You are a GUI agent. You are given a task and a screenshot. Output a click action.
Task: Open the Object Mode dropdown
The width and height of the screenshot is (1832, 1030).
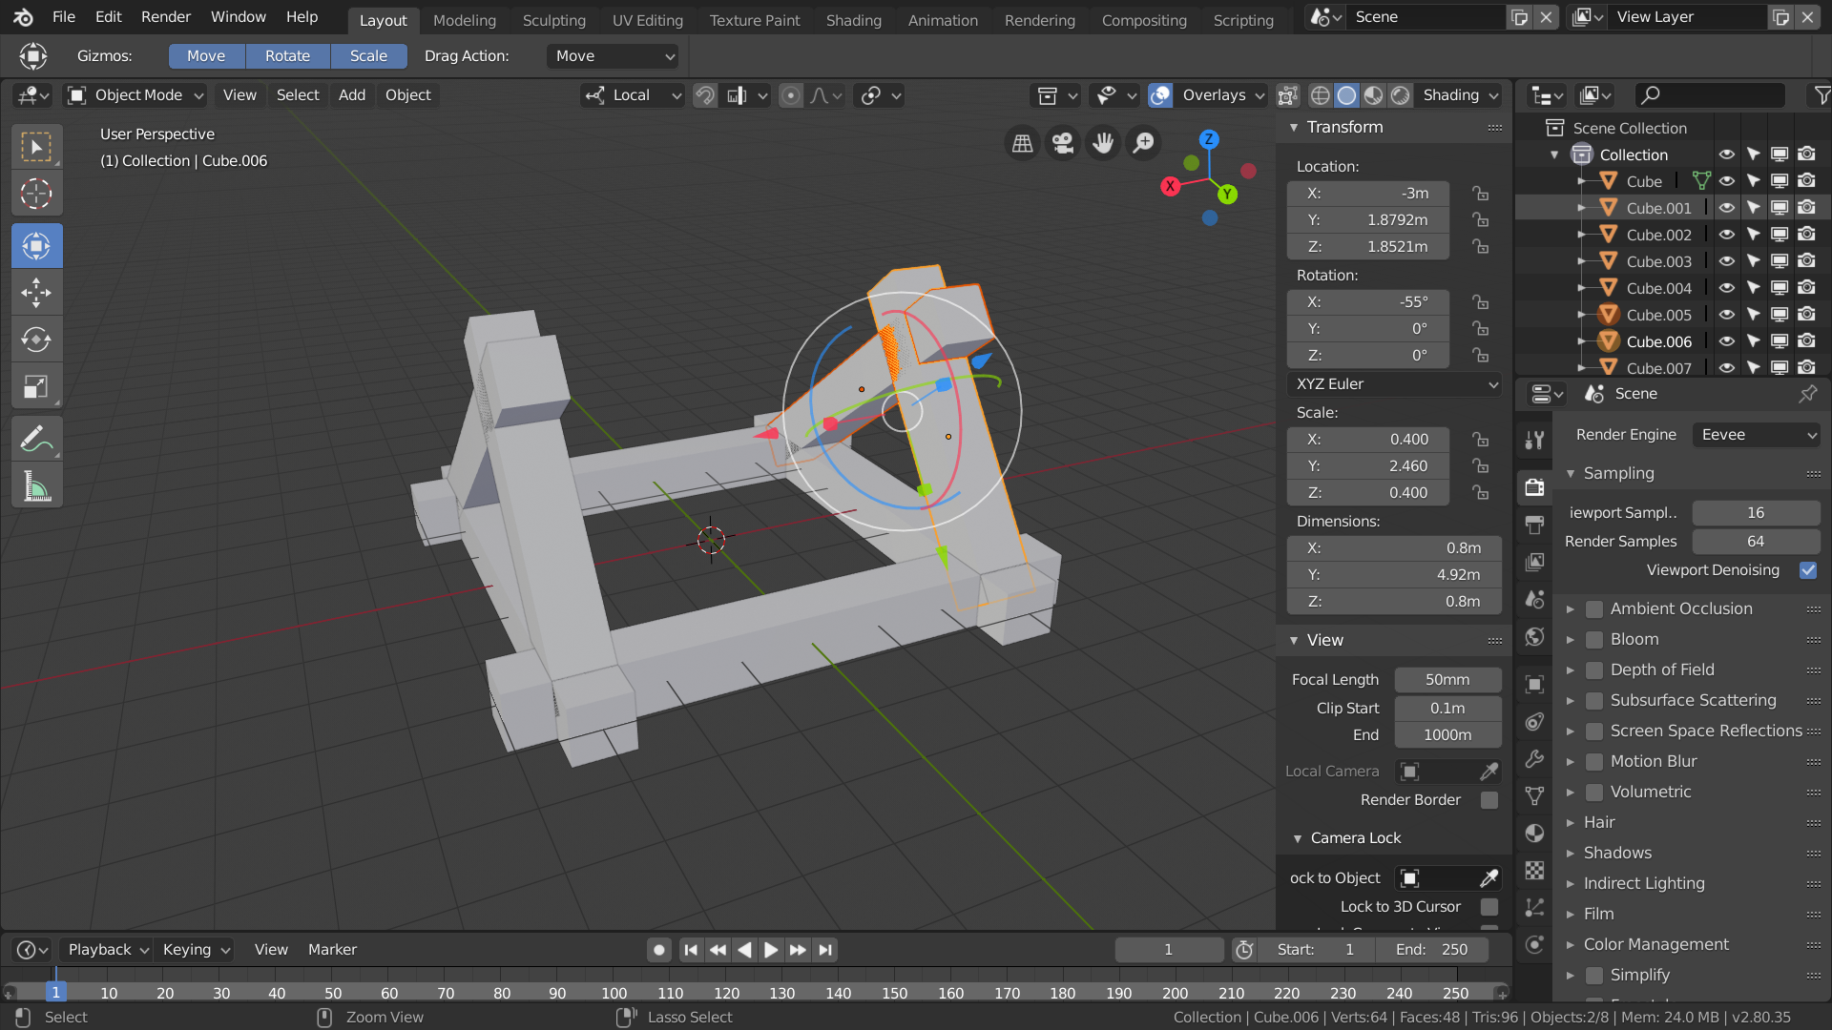[135, 95]
